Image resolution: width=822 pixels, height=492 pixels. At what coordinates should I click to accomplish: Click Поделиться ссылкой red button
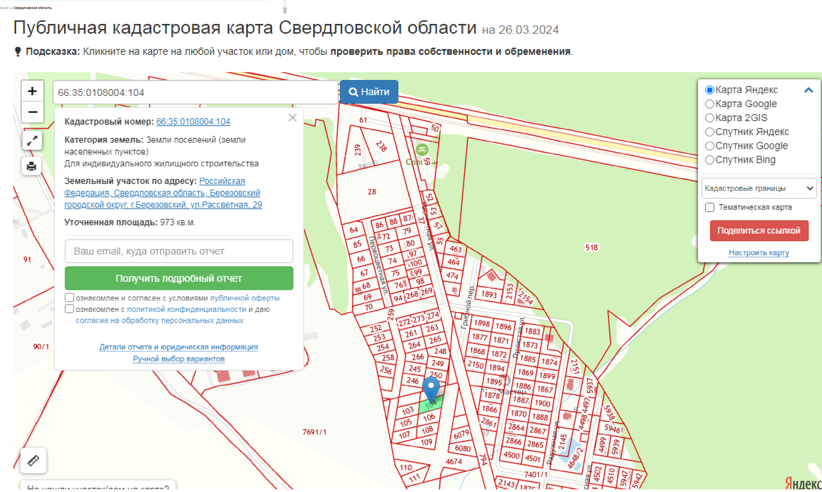[x=759, y=231]
